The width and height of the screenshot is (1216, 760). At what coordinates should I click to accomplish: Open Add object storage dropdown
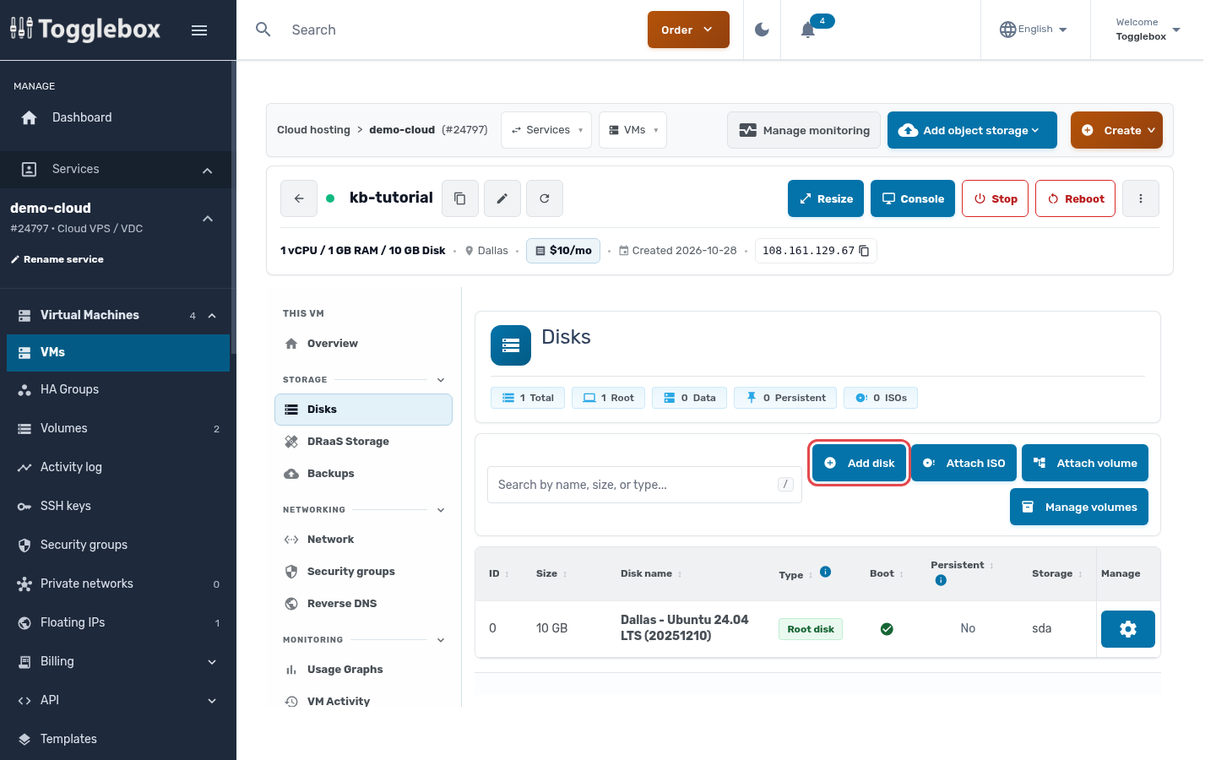[972, 130]
